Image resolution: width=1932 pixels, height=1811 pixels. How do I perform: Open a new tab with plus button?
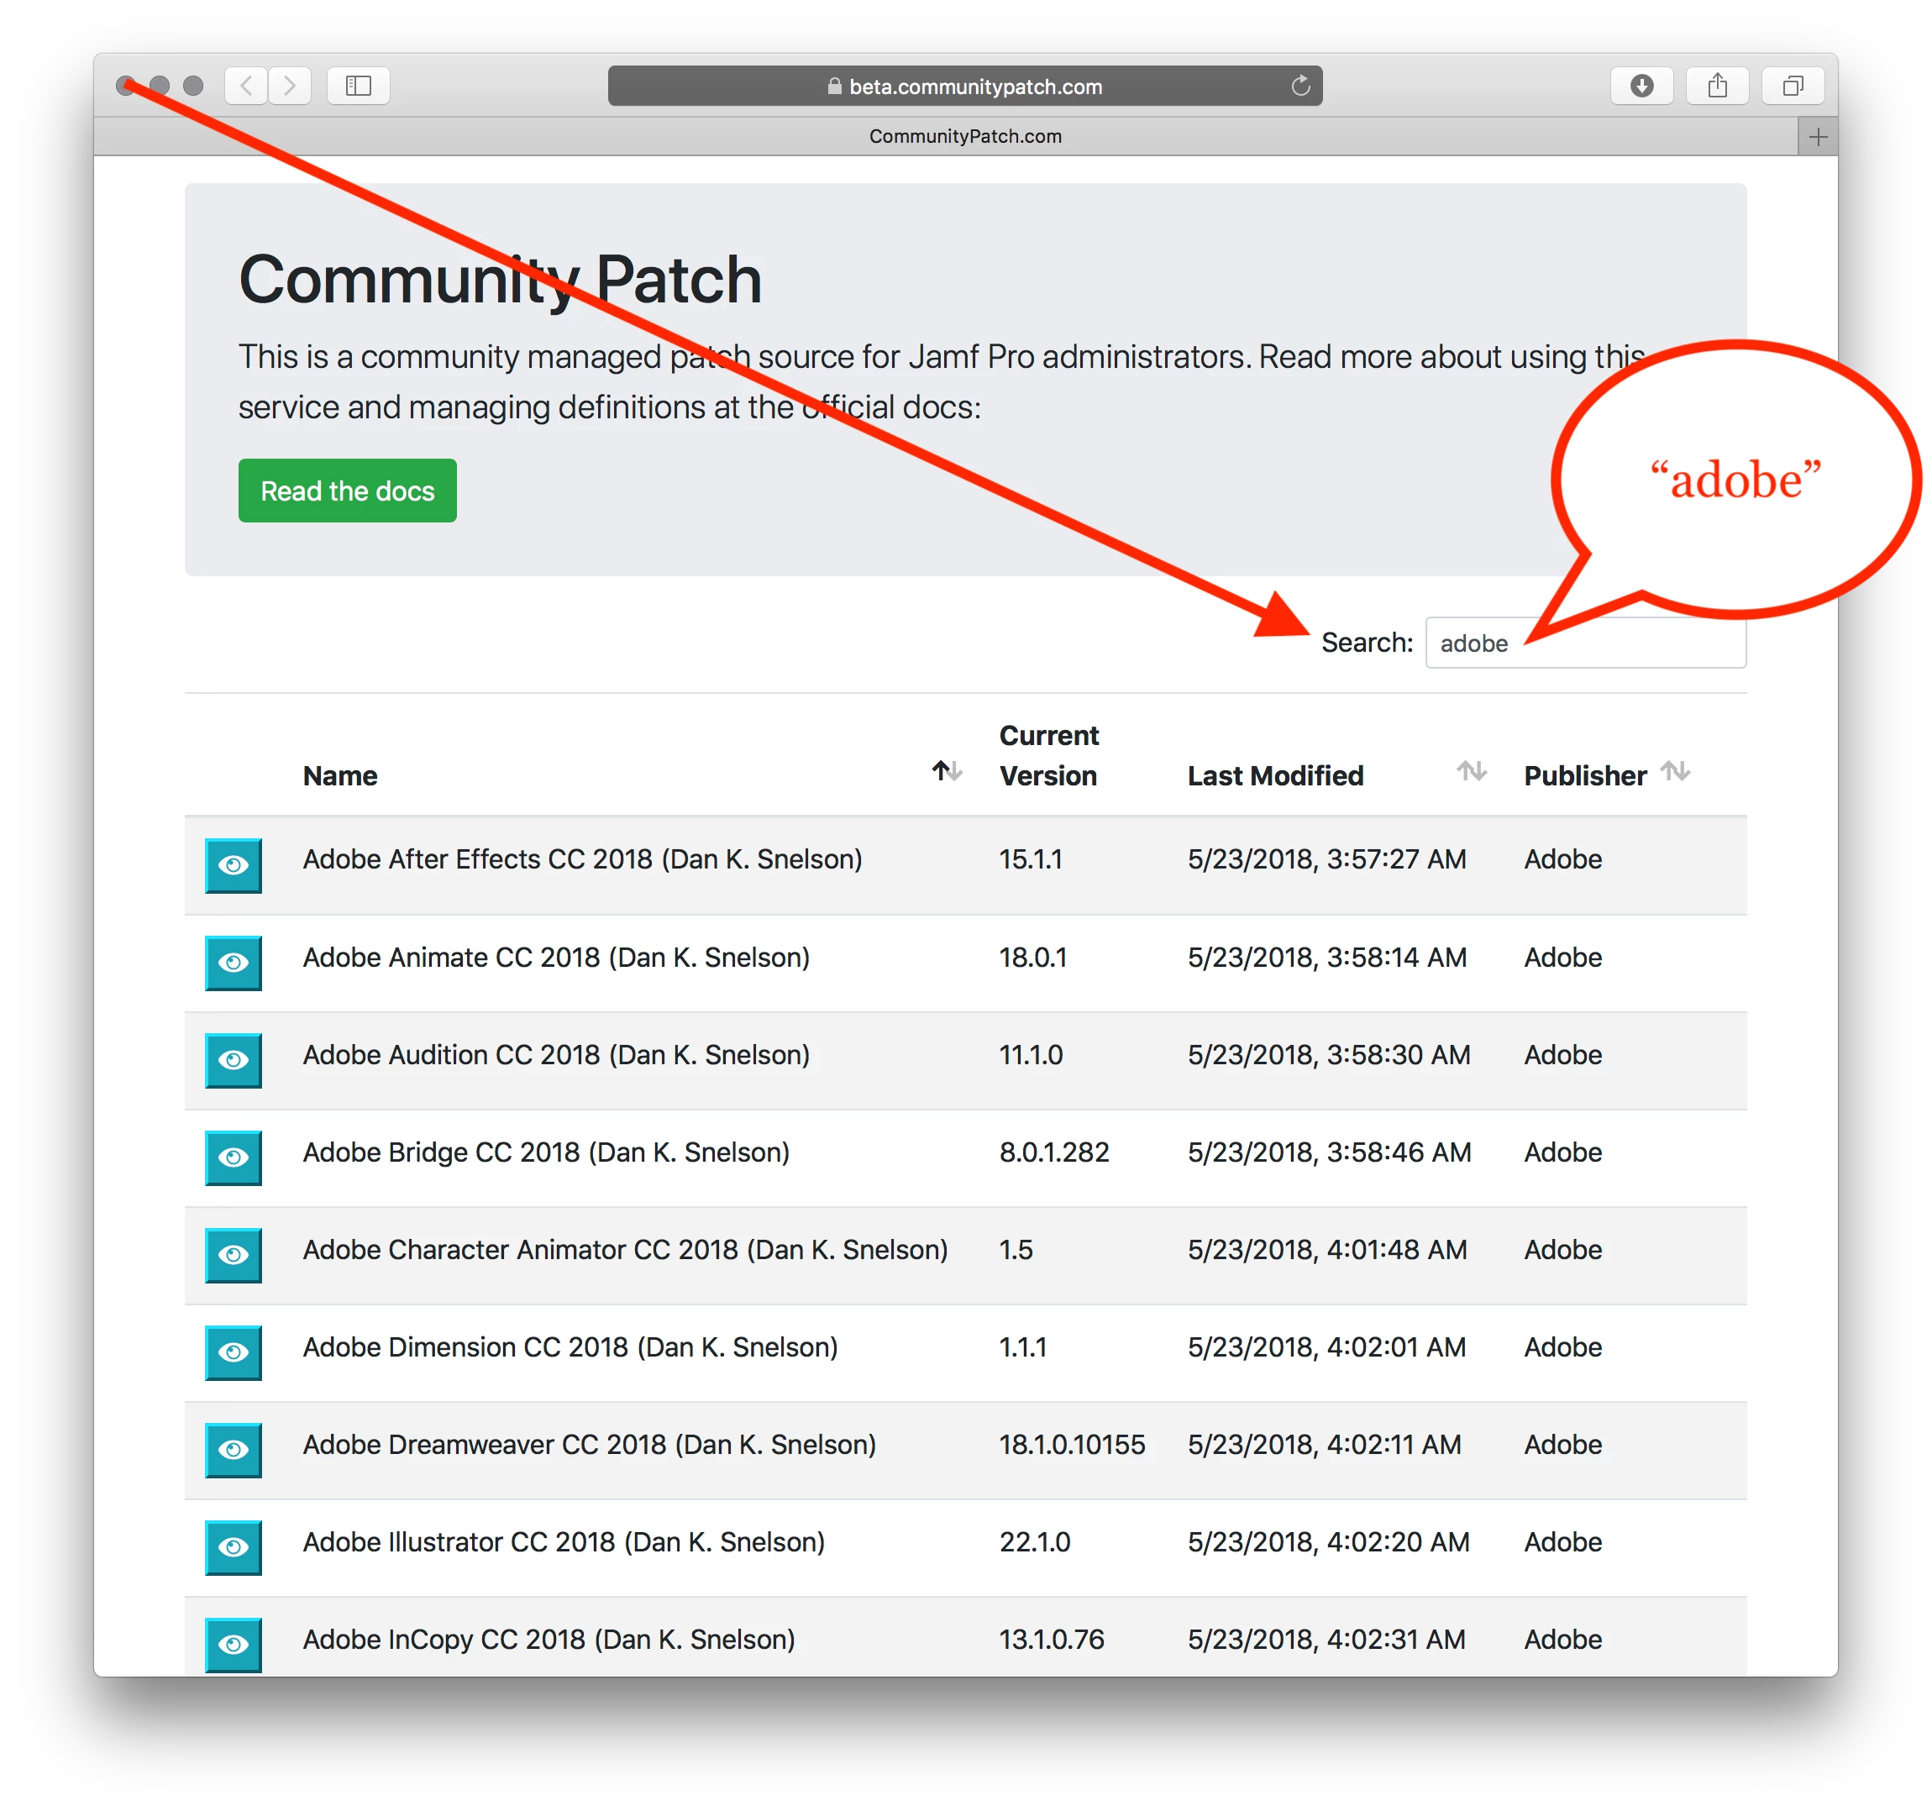pyautogui.click(x=1817, y=137)
